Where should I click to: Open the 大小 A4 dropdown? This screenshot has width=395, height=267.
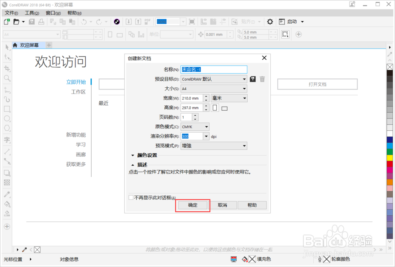tap(214, 88)
